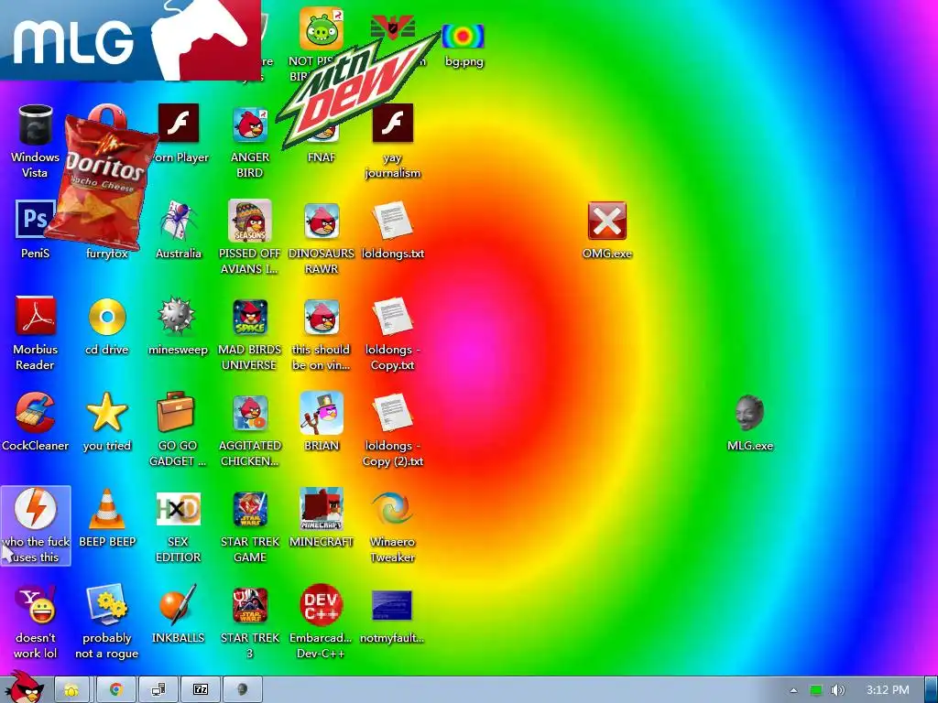Select the MINECRAFT angry bird icon
This screenshot has width=938, height=703.
point(322,509)
